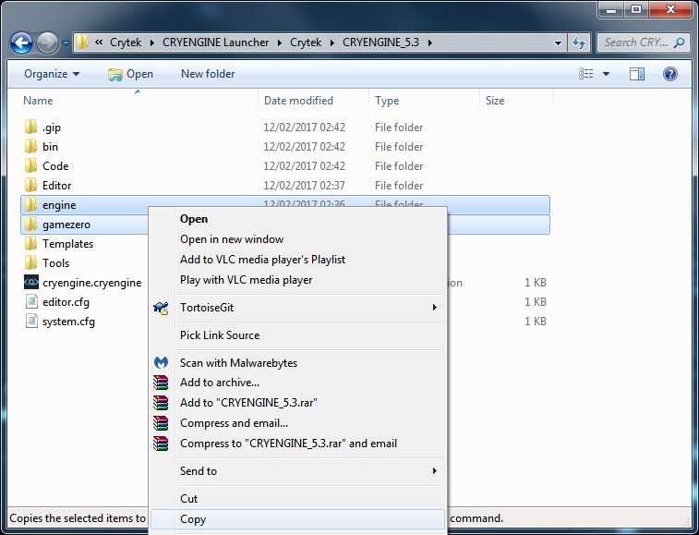The width and height of the screenshot is (699, 535).
Task: Select the Code folder icon
Action: [x=30, y=166]
